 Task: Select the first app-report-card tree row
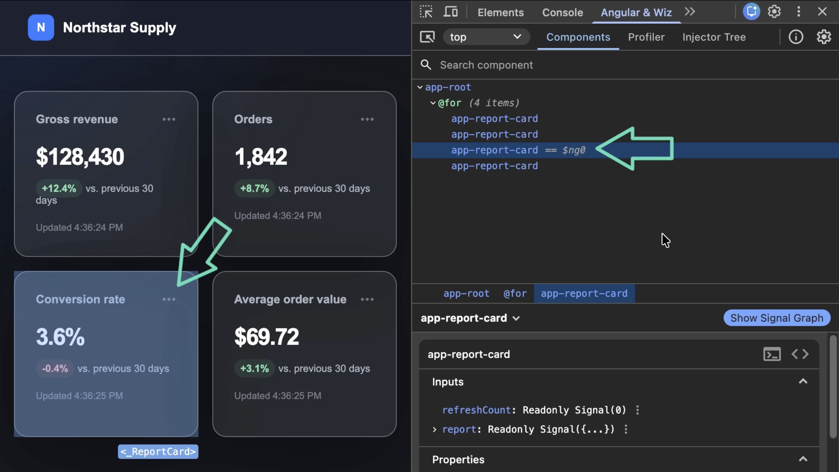(x=625, y=119)
